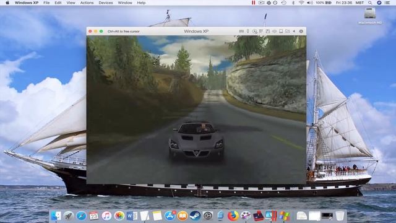Image resolution: width=396 pixels, height=223 pixels.
Task: Open Trash in the dock
Action: click(340, 216)
